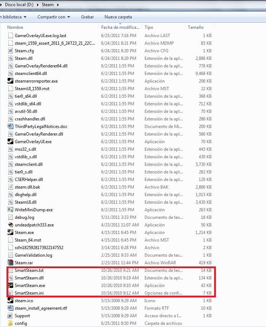266x327 pixels.
Task: Select the file GameOverlayRenderer64.dll
Action: point(41,66)
